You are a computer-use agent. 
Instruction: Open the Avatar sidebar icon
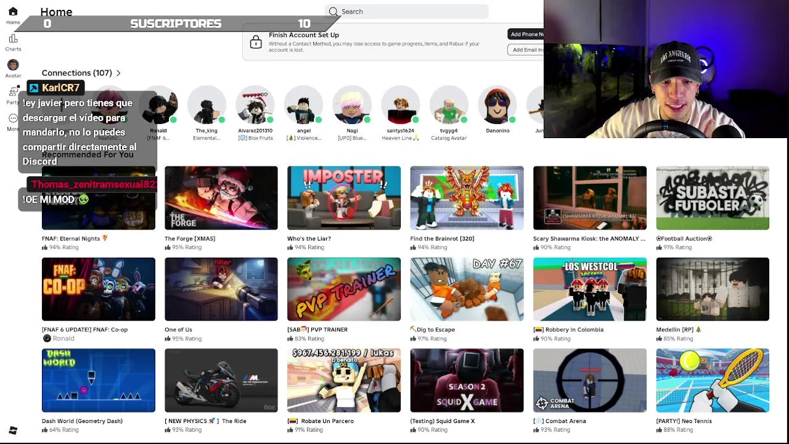[x=13, y=69]
